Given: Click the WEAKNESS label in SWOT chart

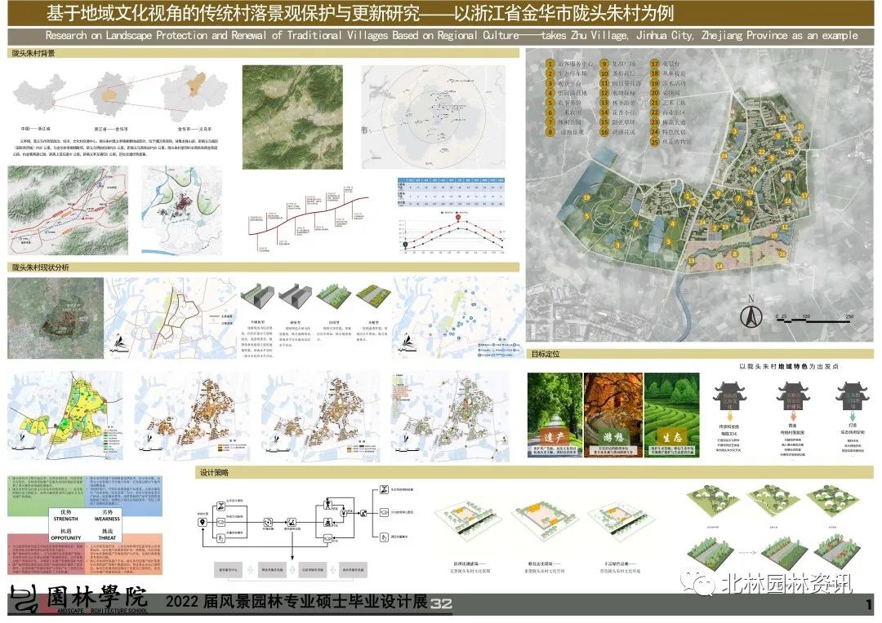Looking at the screenshot, I should click(107, 519).
